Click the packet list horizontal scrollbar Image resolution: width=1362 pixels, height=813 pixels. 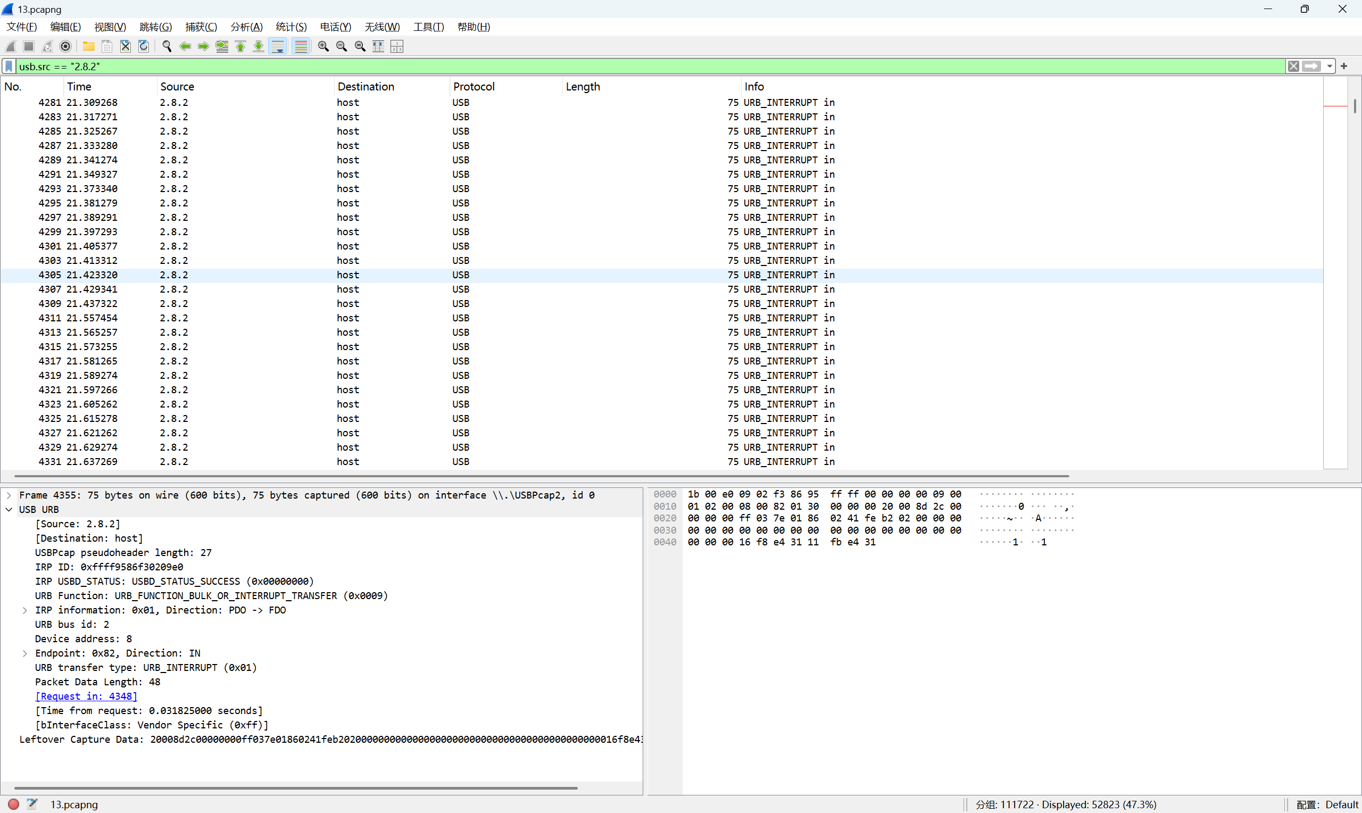[x=542, y=476]
